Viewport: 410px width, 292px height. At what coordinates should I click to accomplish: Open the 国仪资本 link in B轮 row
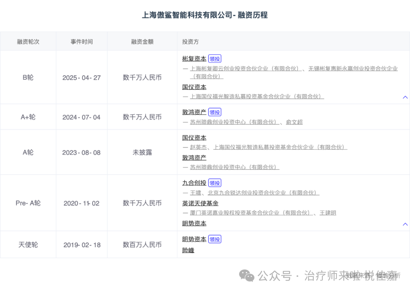coord(194,87)
